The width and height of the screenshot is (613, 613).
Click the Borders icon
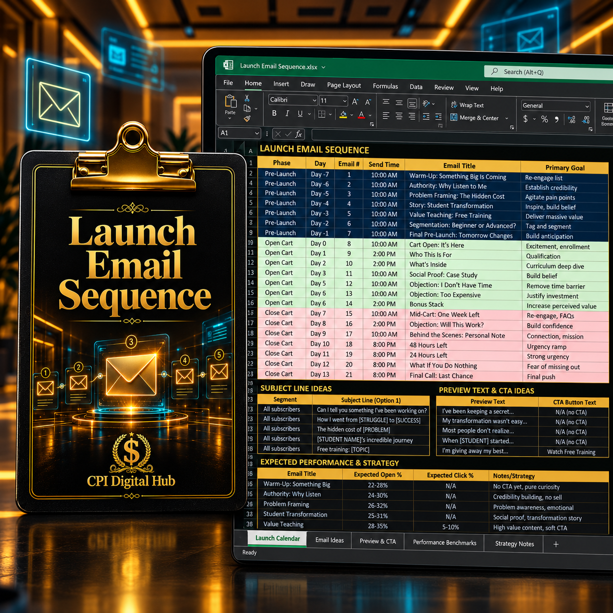[322, 114]
